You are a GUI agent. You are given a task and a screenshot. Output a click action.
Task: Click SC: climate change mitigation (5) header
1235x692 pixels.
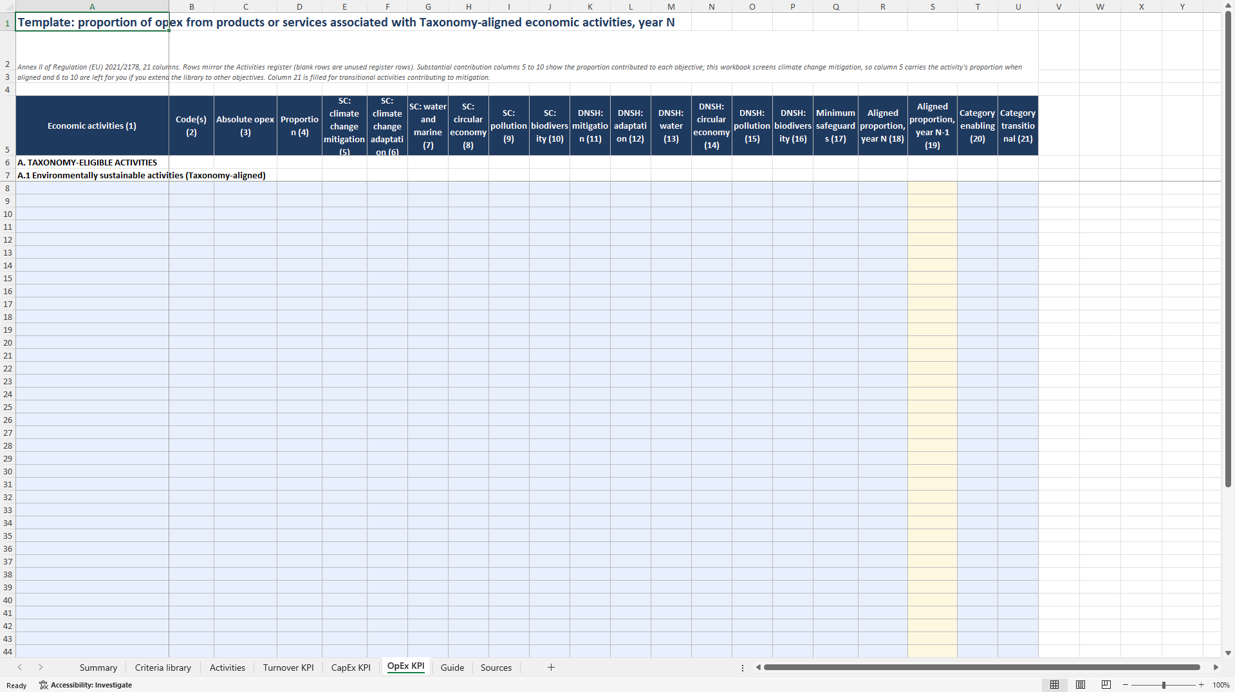(x=344, y=126)
